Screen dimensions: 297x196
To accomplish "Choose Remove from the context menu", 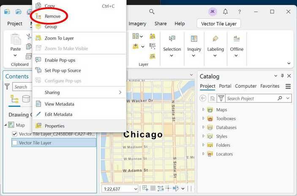I will point(79,16).
